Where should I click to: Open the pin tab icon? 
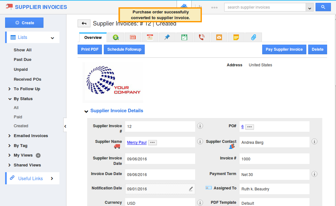pos(167,37)
